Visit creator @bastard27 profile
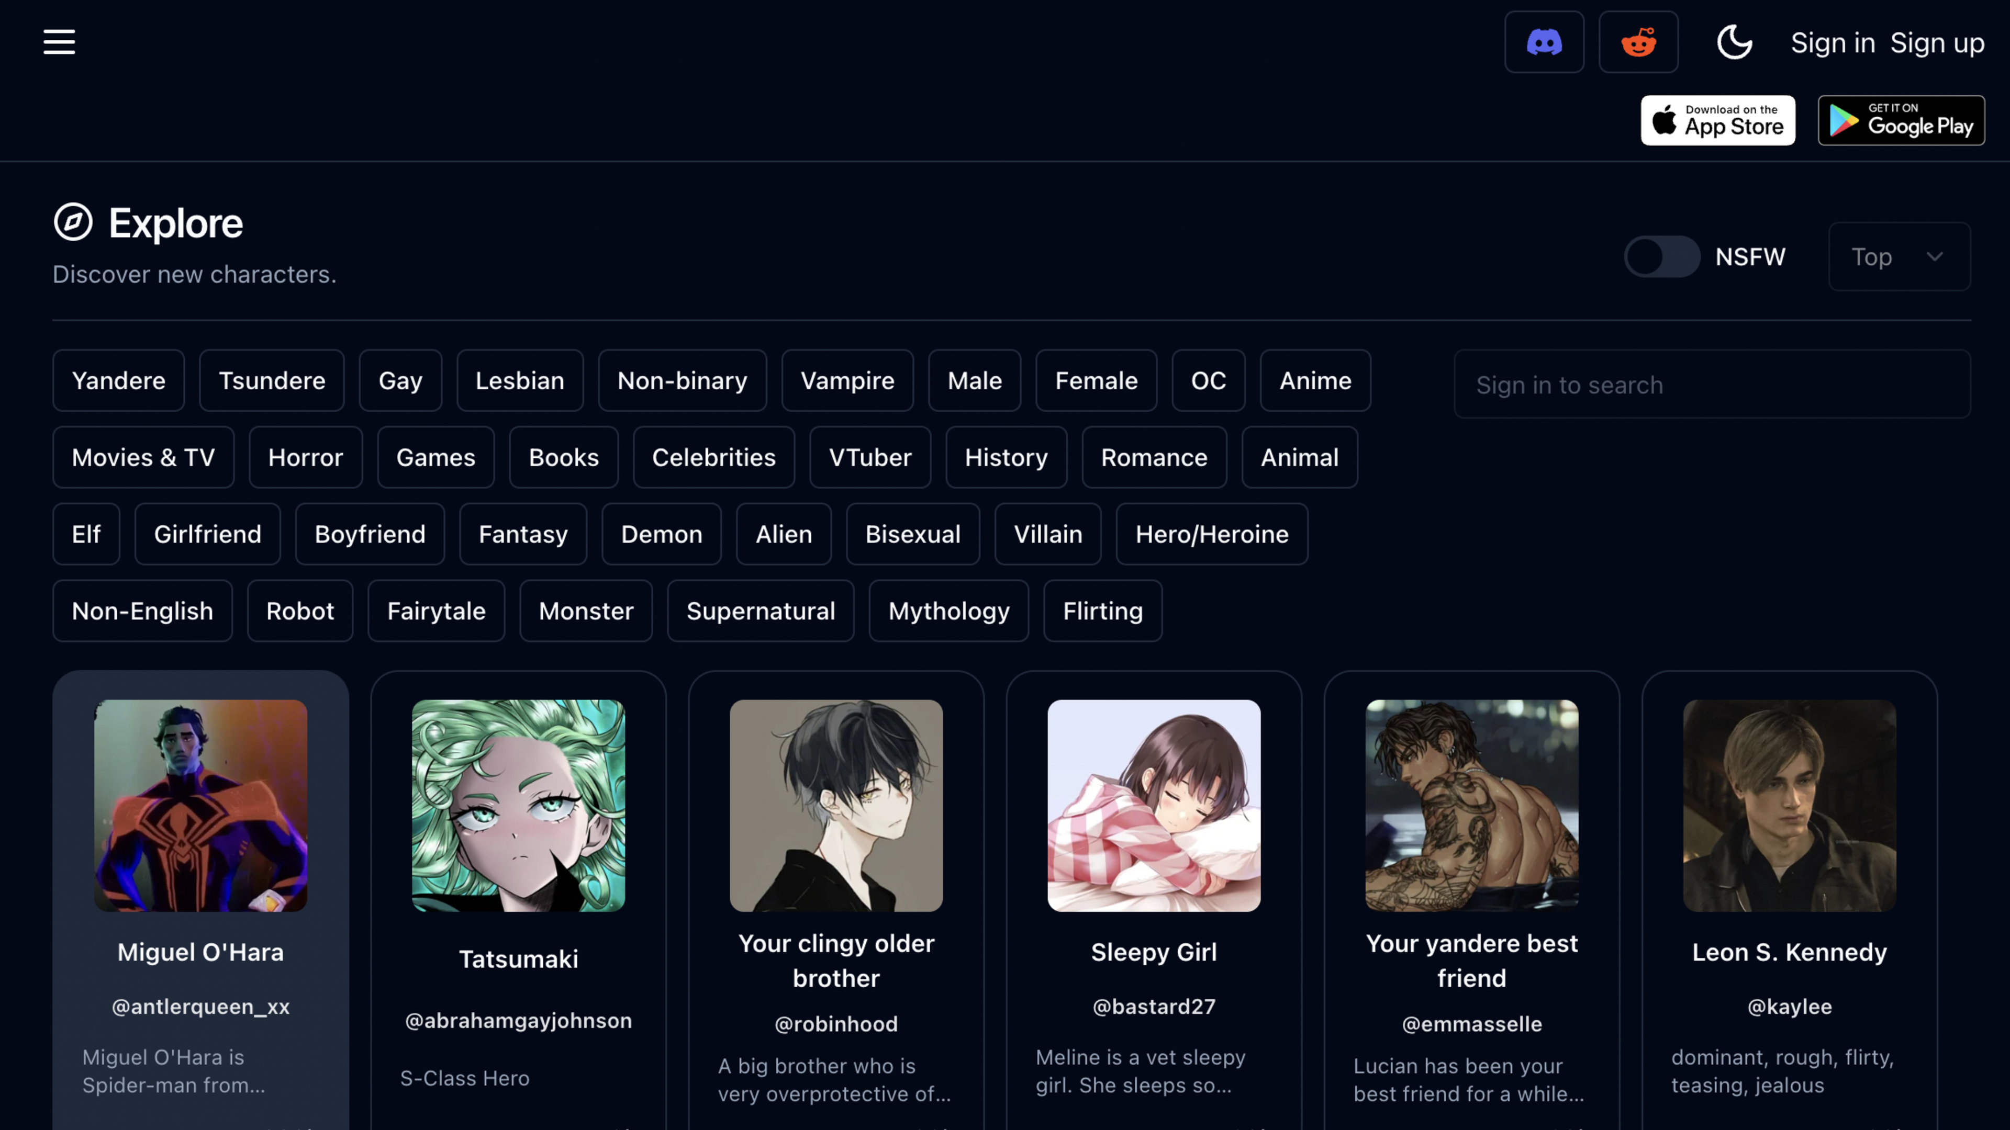The height and width of the screenshot is (1130, 2010). coord(1154,1007)
